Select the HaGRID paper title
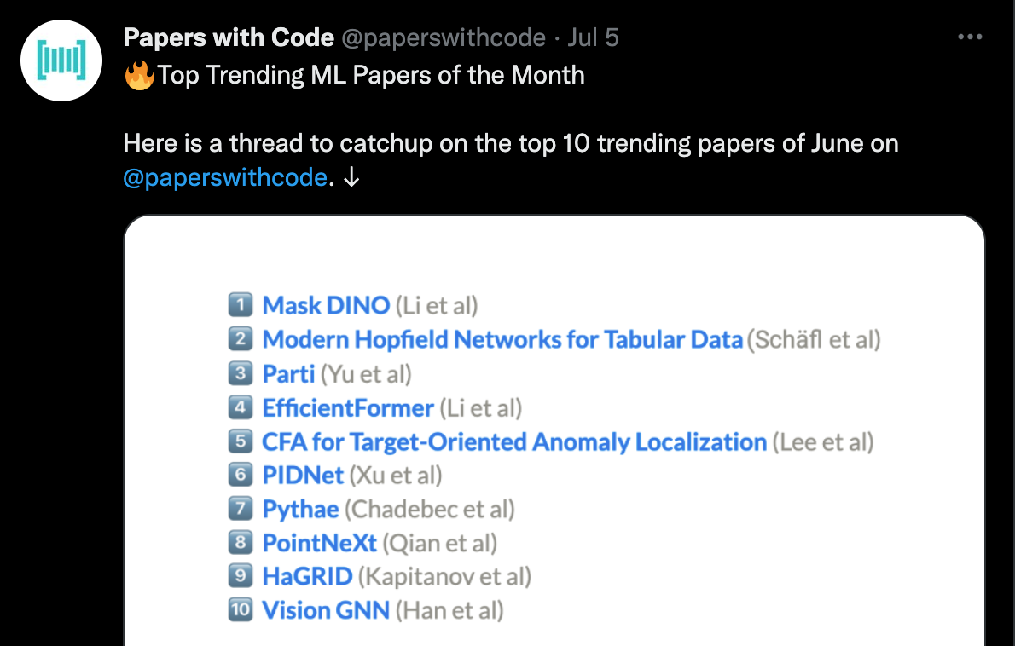 [x=307, y=576]
